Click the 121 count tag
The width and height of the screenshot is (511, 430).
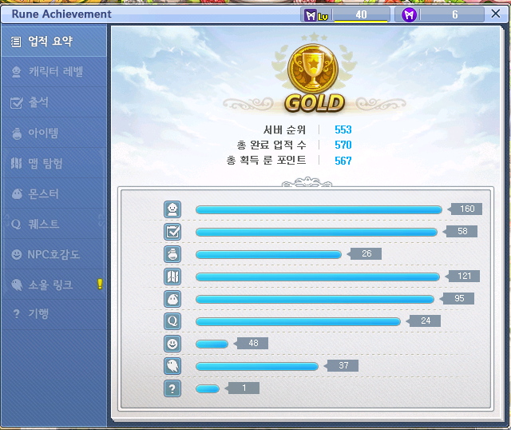(464, 276)
